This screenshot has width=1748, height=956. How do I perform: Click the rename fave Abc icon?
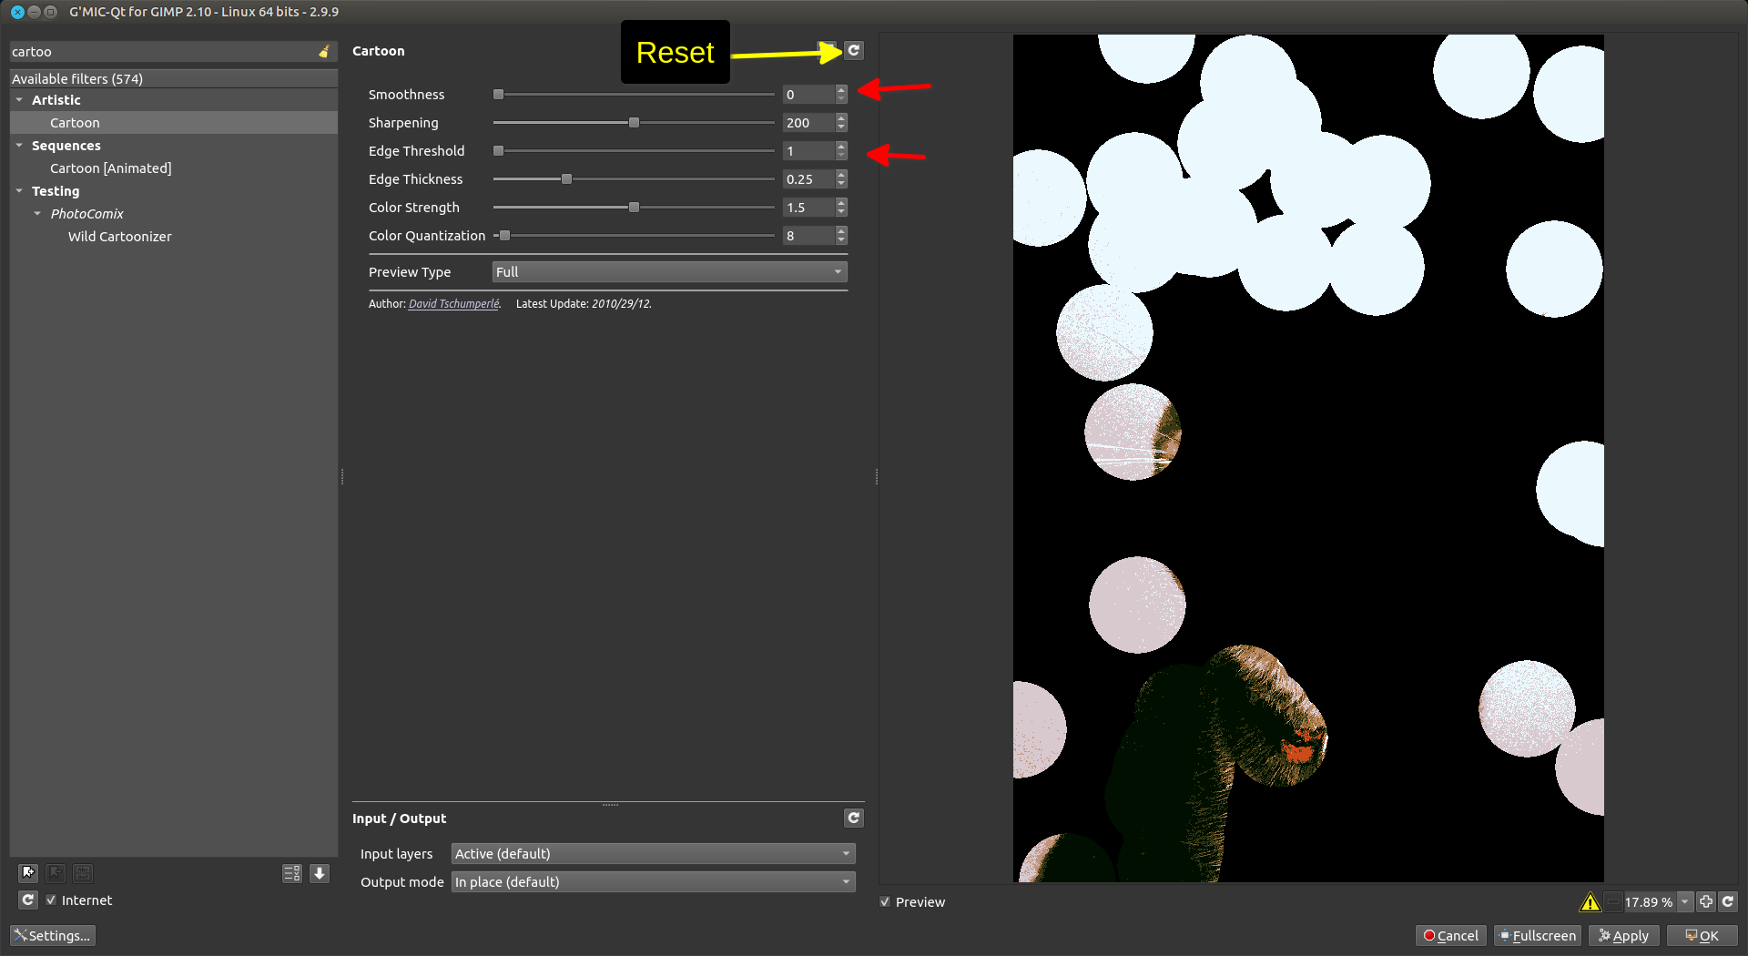(x=83, y=873)
